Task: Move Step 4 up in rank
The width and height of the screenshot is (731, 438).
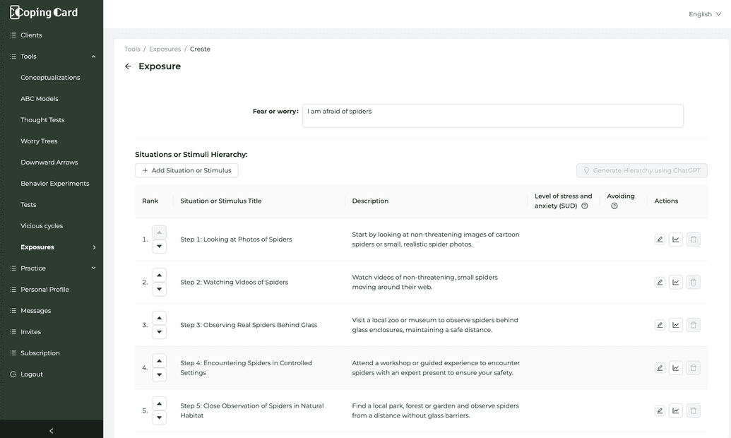Action: 160,361
